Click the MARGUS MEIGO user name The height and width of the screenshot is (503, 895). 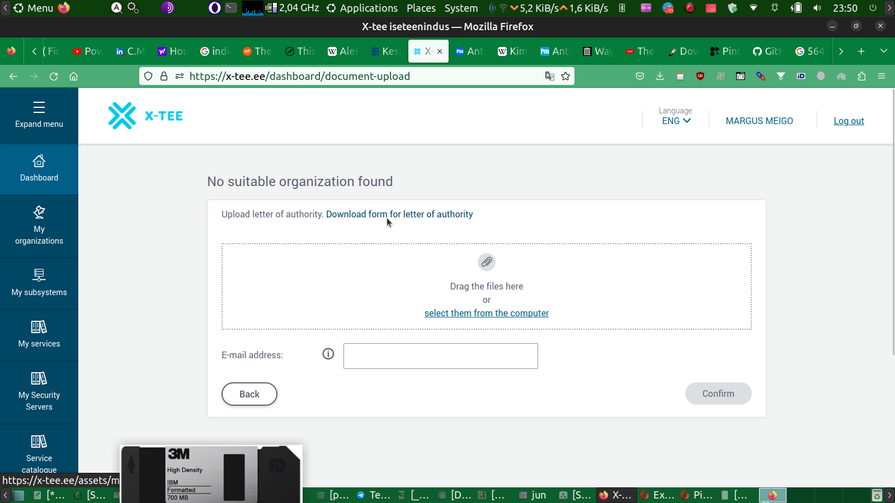(759, 121)
